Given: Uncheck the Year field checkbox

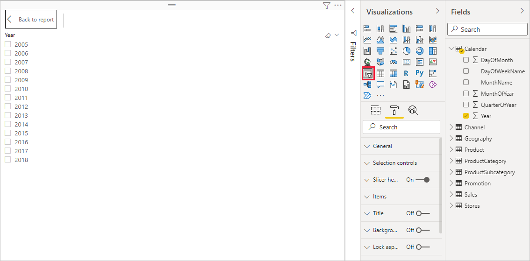Looking at the screenshot, I should pos(466,116).
